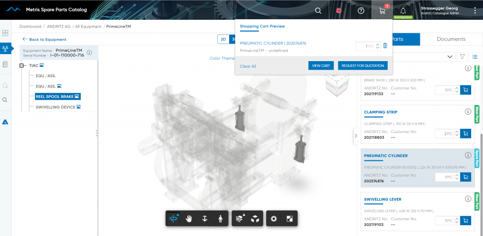
Task: Click the Strassegger Georg user name
Action: coord(439,8)
